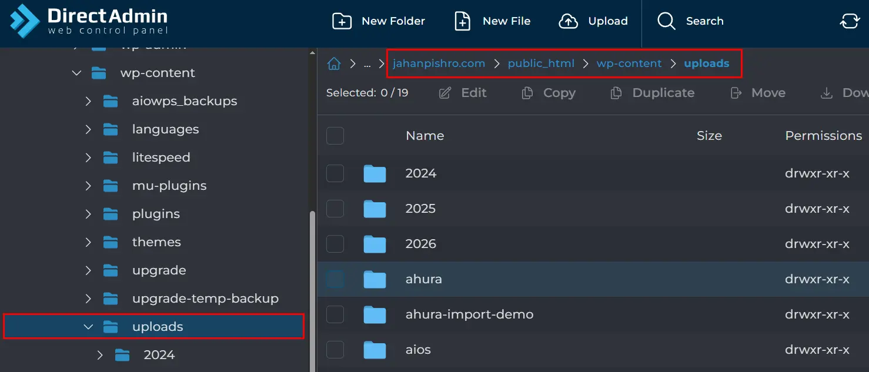Click the Move icon in action bar

736,93
